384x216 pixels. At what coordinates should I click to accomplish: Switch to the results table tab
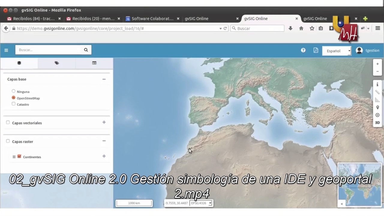94,63
